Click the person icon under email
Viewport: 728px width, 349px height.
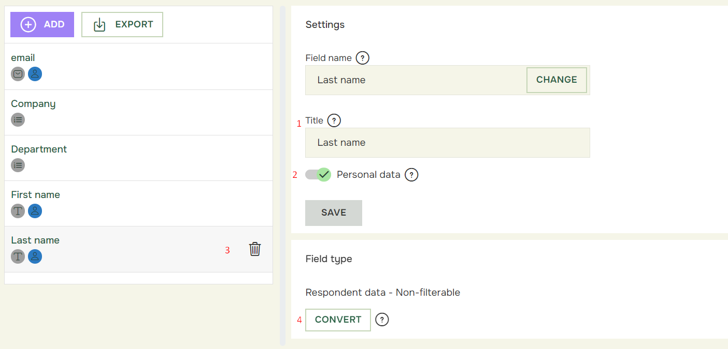coord(35,74)
